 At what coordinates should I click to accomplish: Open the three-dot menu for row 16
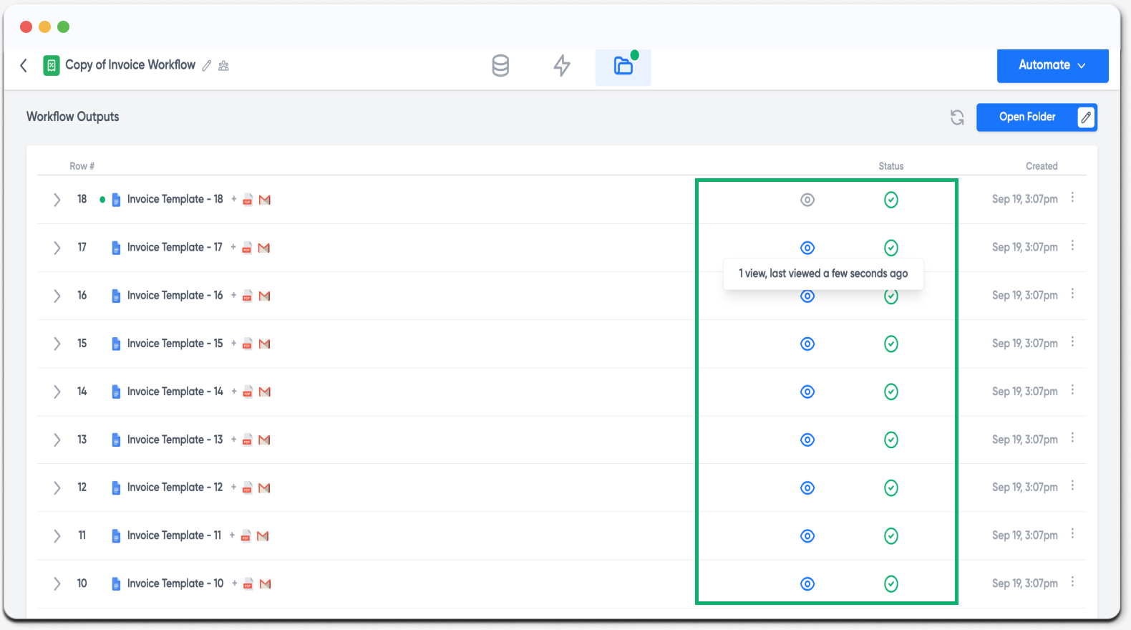[1072, 294]
